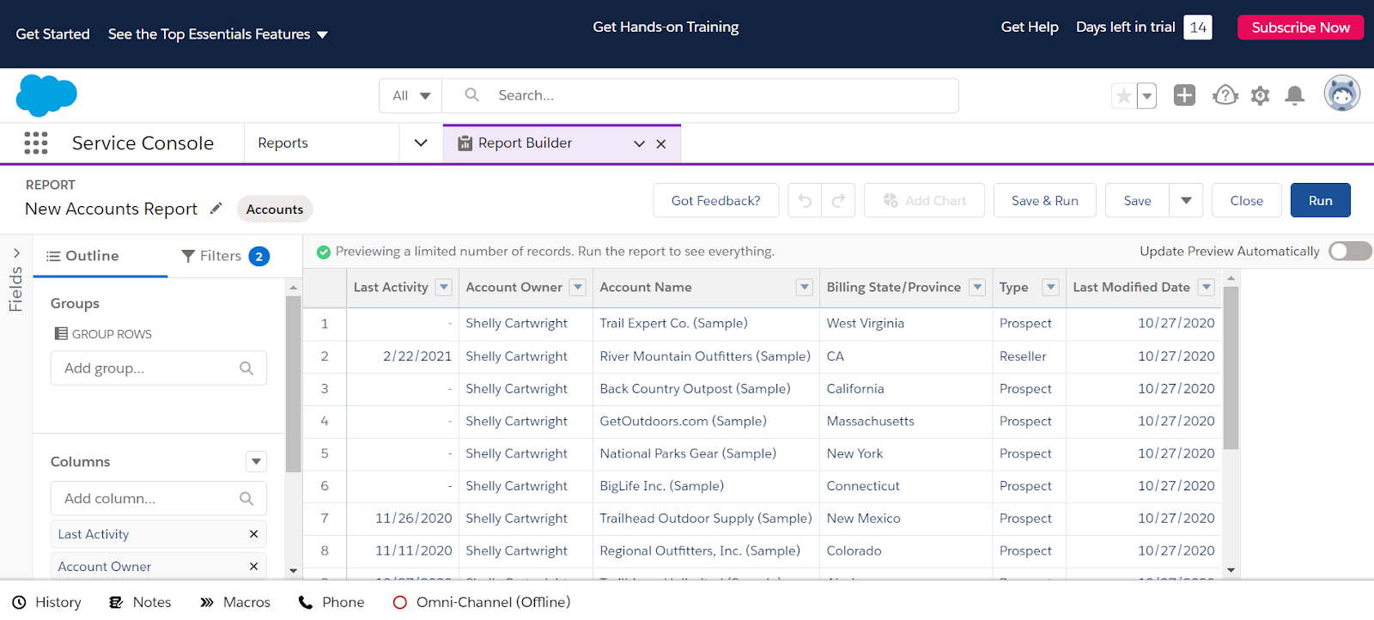Click the Accounts report type pill
Image resolution: width=1374 pixels, height=620 pixels.
coord(275,209)
